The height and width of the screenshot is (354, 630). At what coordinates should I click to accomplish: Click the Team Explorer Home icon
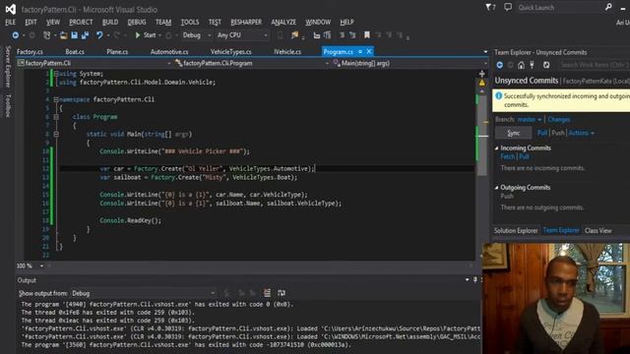(x=521, y=65)
